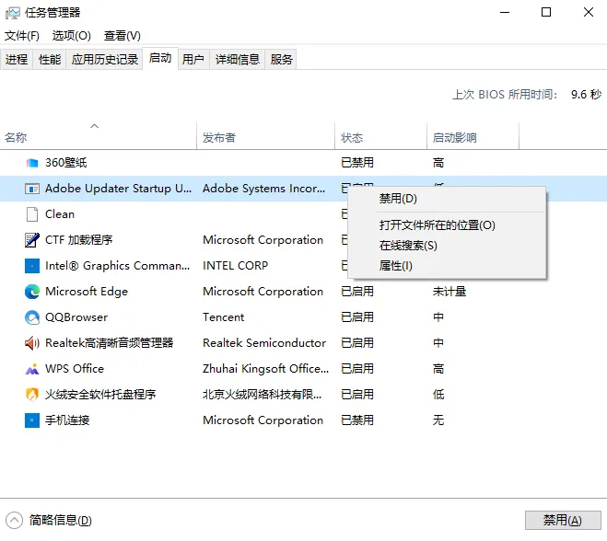Click the WPS Office icon
Image resolution: width=607 pixels, height=541 pixels.
pyautogui.click(x=32, y=369)
